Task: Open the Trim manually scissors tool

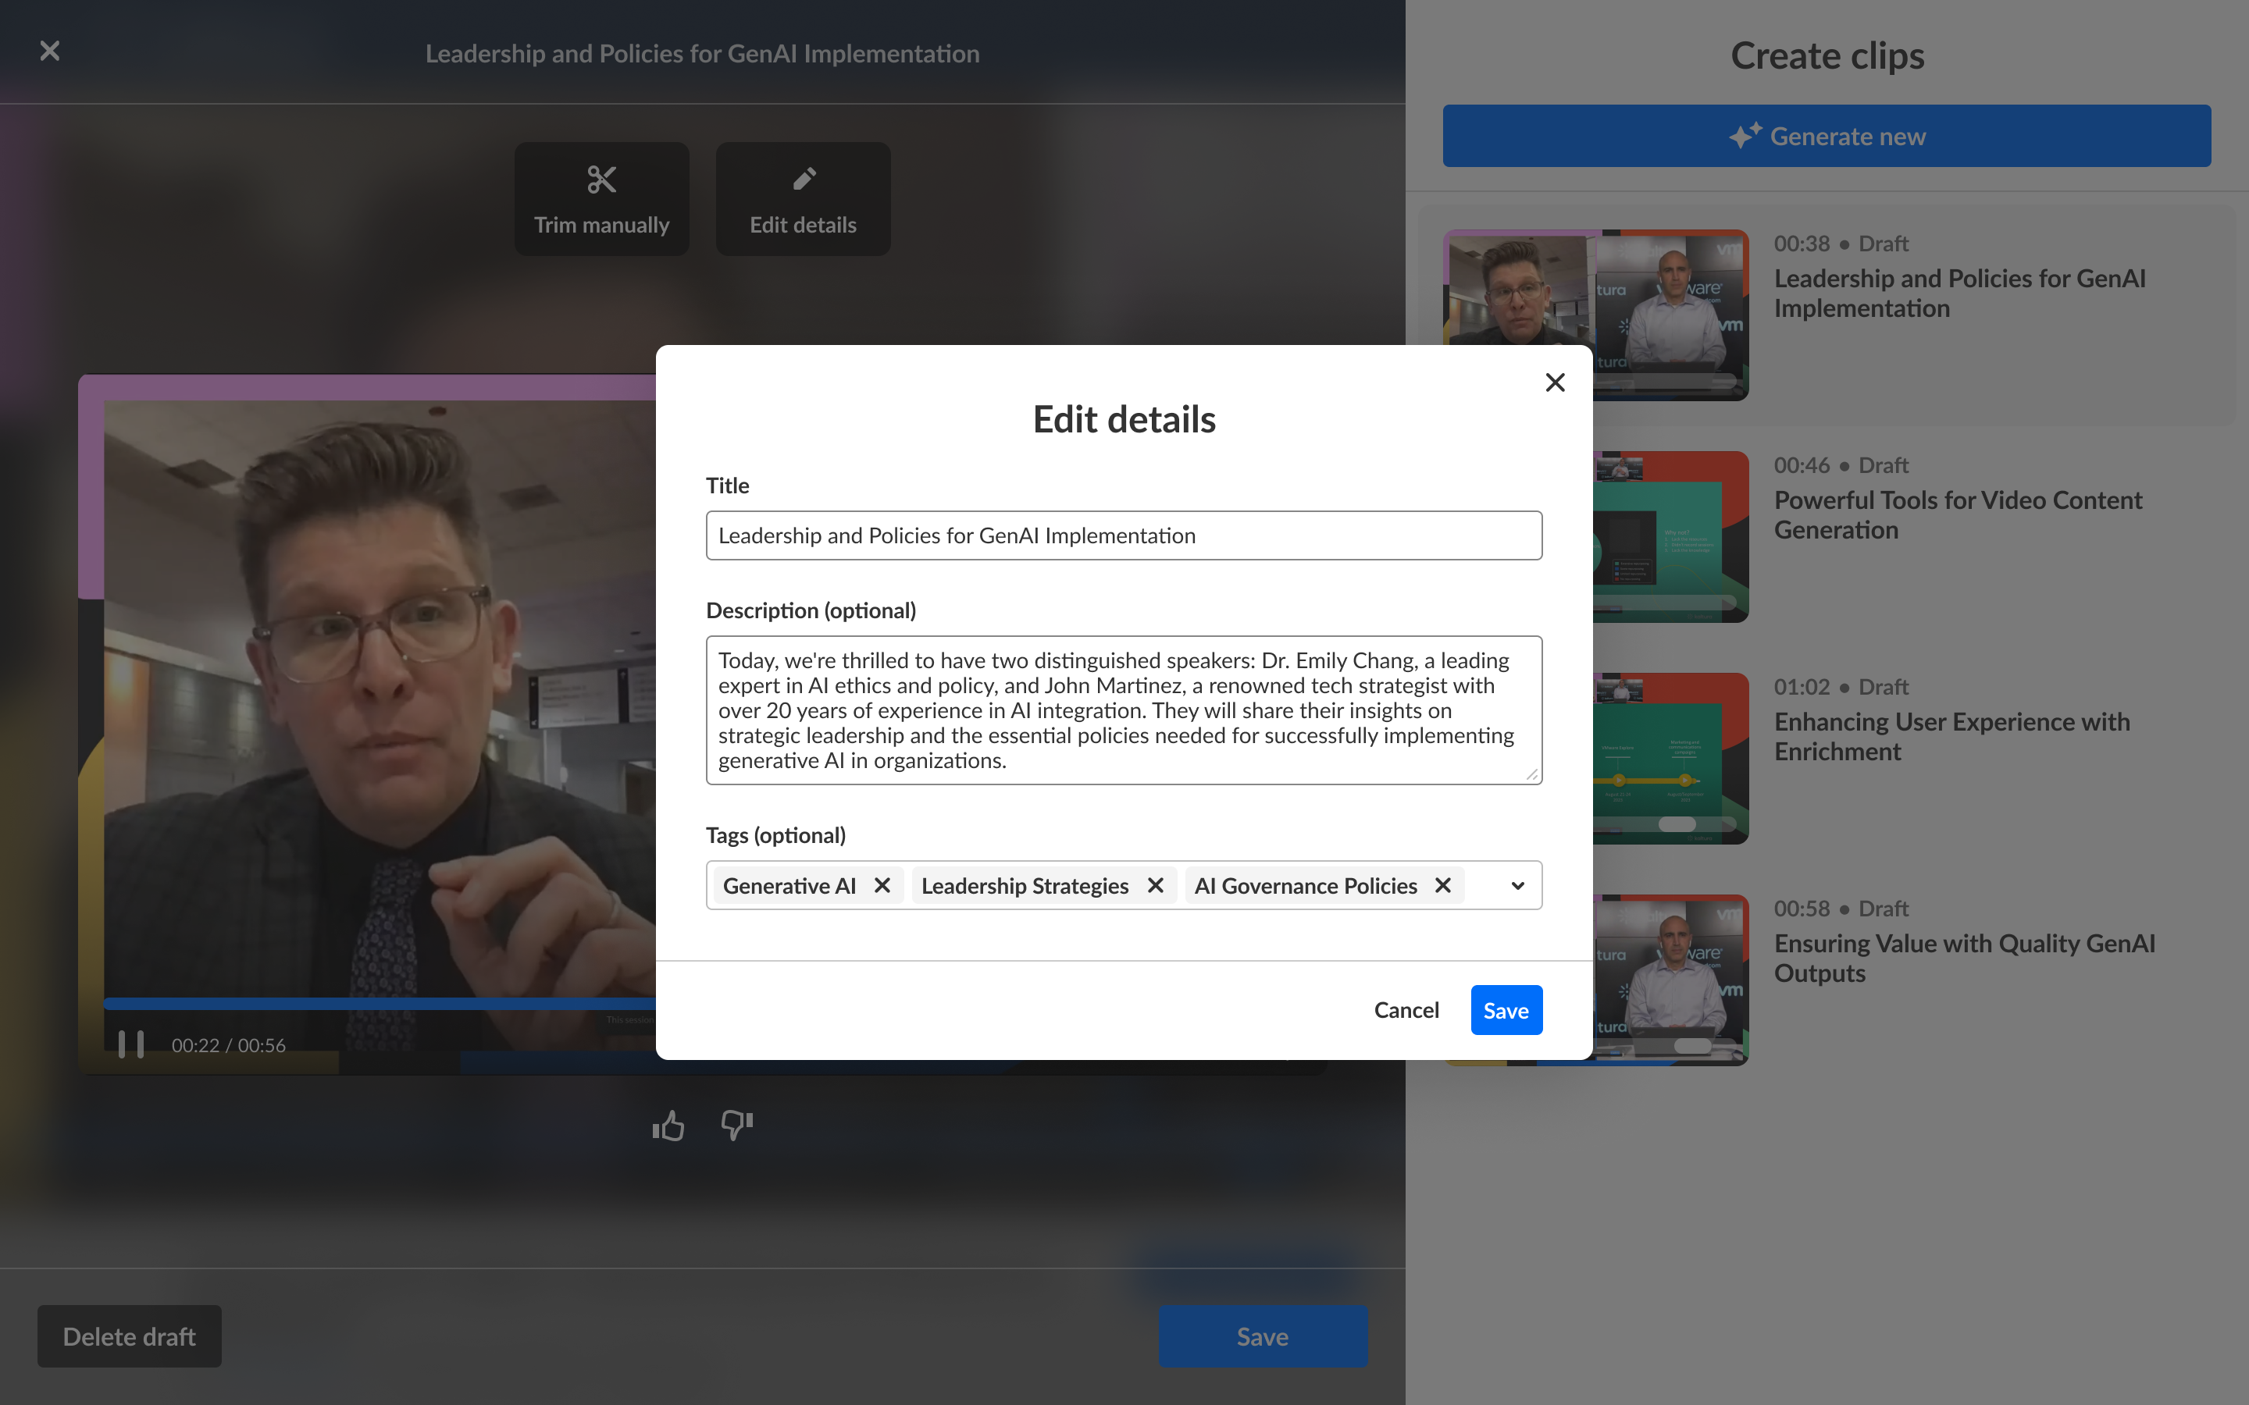Action: click(601, 199)
